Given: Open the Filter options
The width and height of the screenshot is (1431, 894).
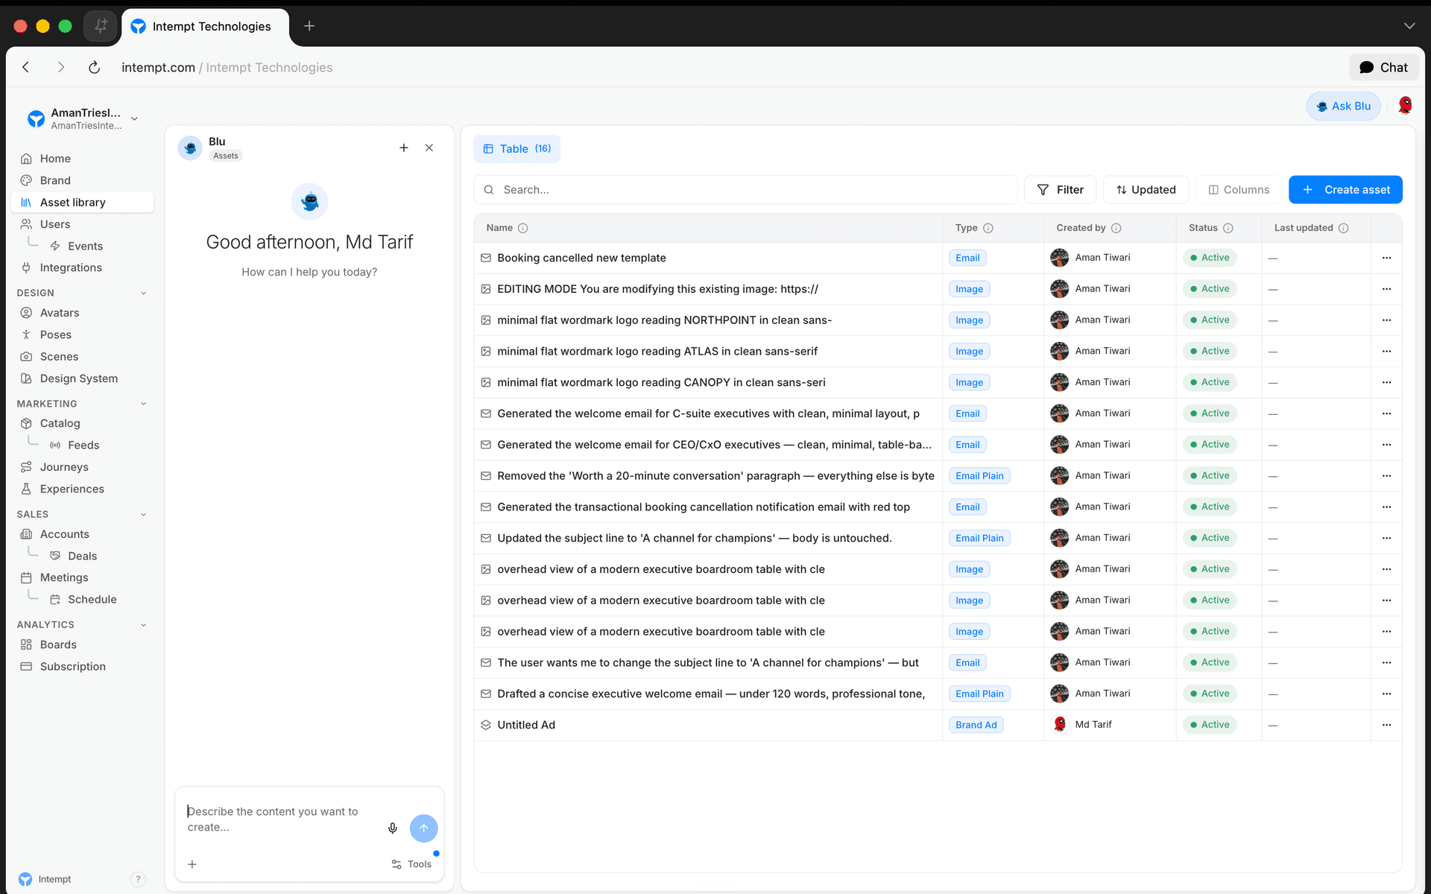Looking at the screenshot, I should [1060, 190].
